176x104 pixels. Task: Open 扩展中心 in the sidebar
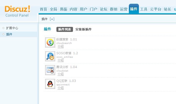click(12, 28)
